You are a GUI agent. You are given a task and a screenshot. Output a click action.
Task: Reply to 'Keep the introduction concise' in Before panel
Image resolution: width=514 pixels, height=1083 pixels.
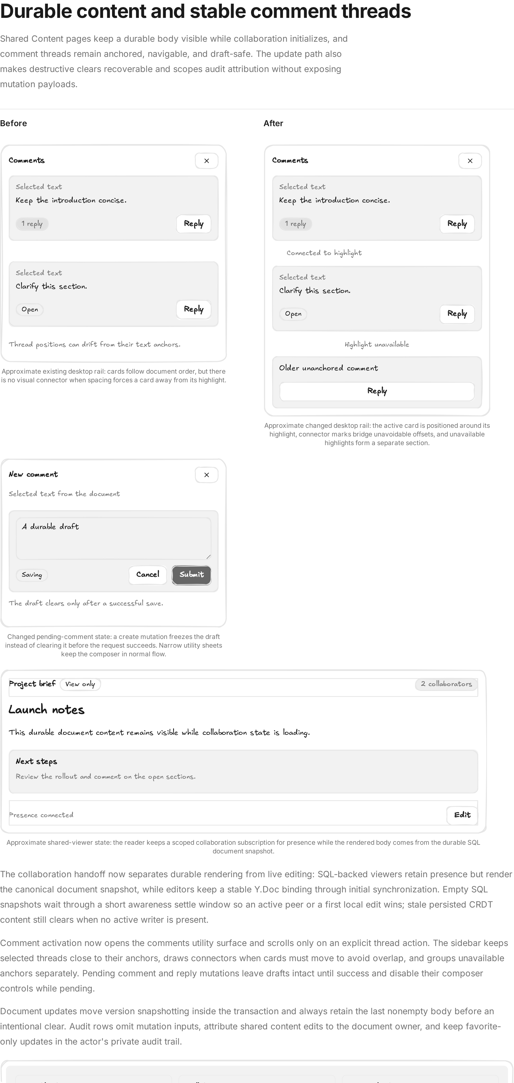pos(194,224)
